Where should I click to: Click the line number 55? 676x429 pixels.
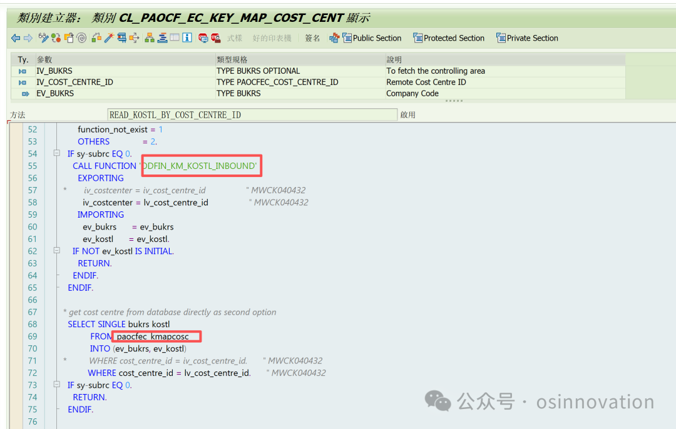point(33,166)
